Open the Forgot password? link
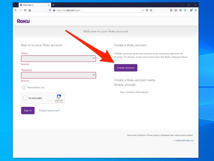 pos(49,111)
